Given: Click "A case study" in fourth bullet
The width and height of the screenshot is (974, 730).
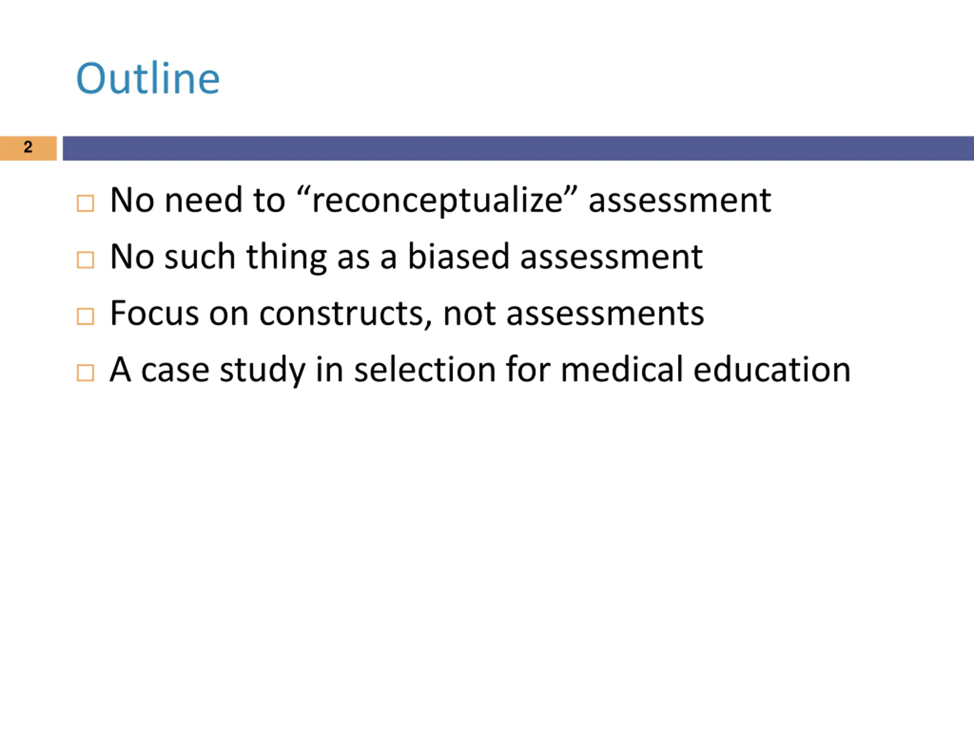Looking at the screenshot, I should pos(208,370).
